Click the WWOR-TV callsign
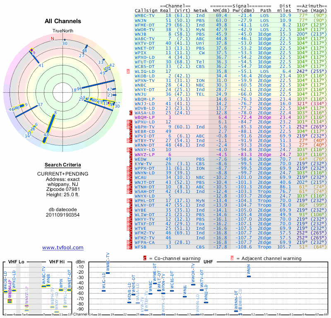The height and width of the screenshot is (318, 331). click(x=144, y=29)
